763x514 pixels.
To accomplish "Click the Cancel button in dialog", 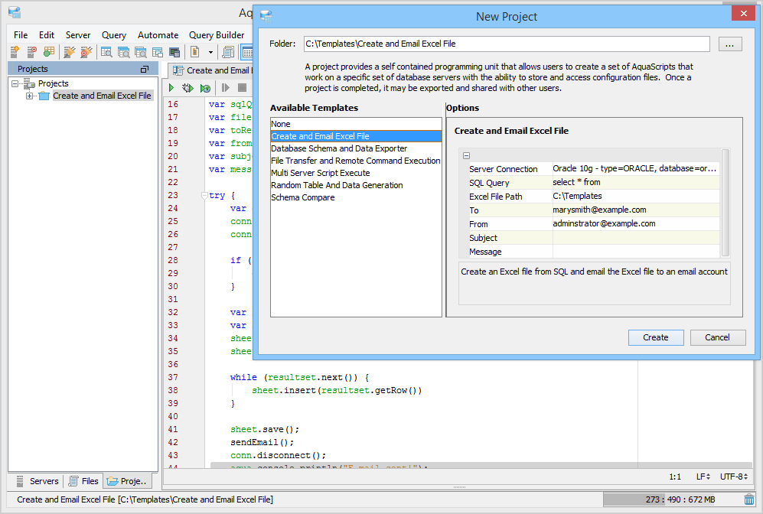I will pyautogui.click(x=717, y=337).
